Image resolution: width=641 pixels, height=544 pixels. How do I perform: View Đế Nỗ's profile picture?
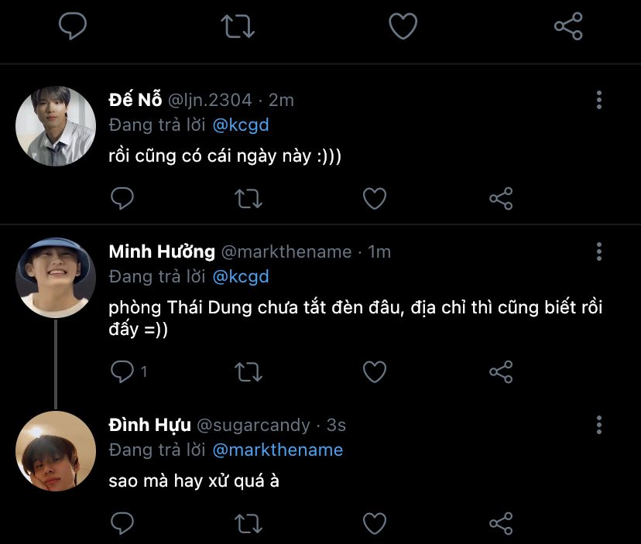55,125
